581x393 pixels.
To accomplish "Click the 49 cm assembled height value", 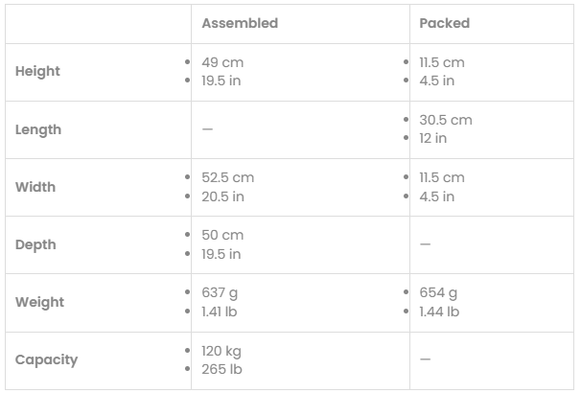I will (222, 62).
